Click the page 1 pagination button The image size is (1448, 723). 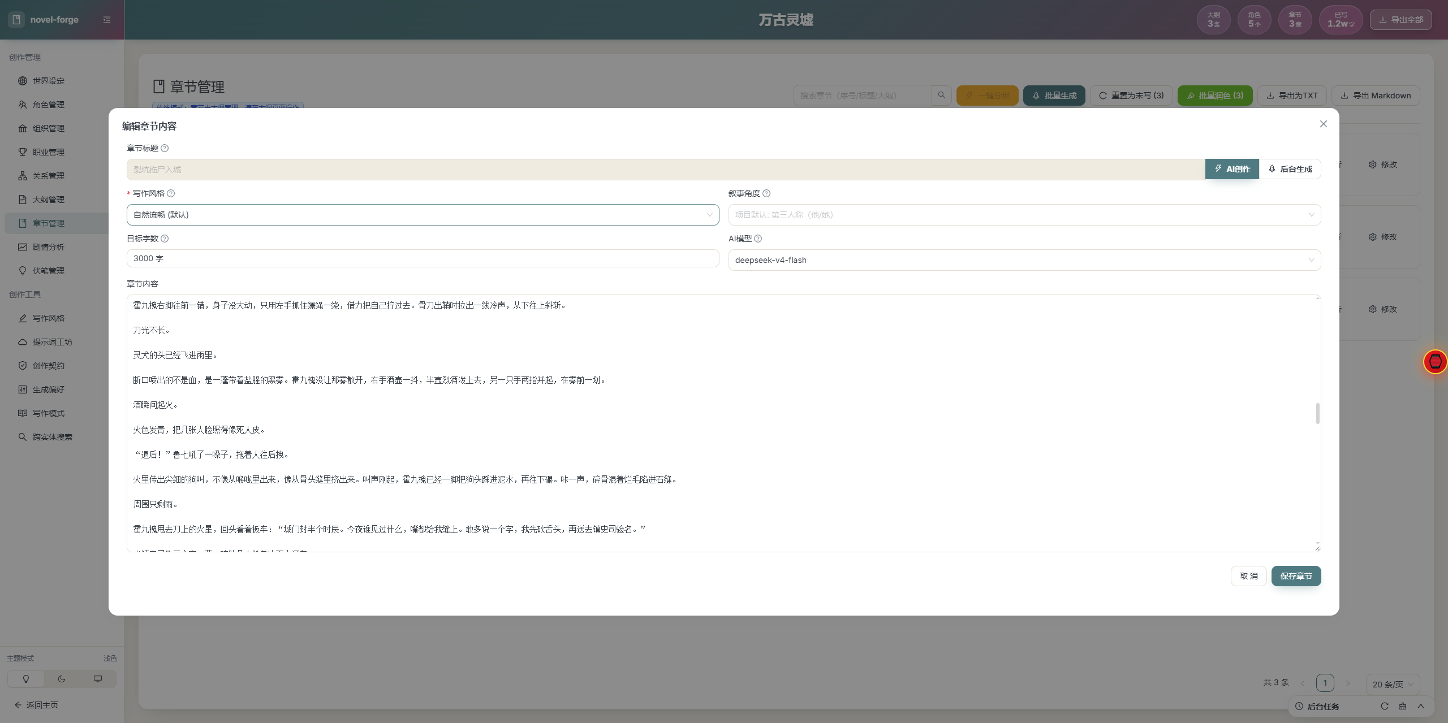(1325, 683)
